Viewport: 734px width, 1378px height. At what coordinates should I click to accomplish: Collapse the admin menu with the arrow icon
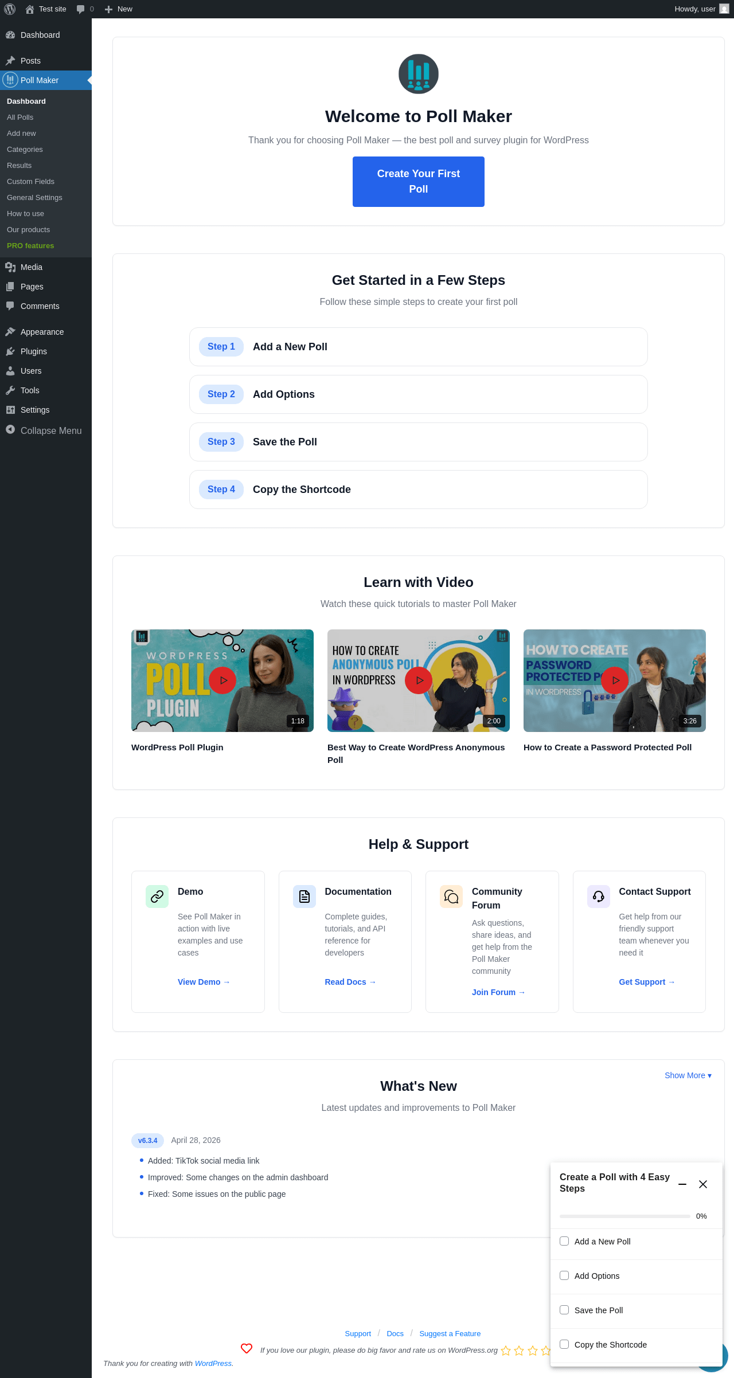(10, 430)
